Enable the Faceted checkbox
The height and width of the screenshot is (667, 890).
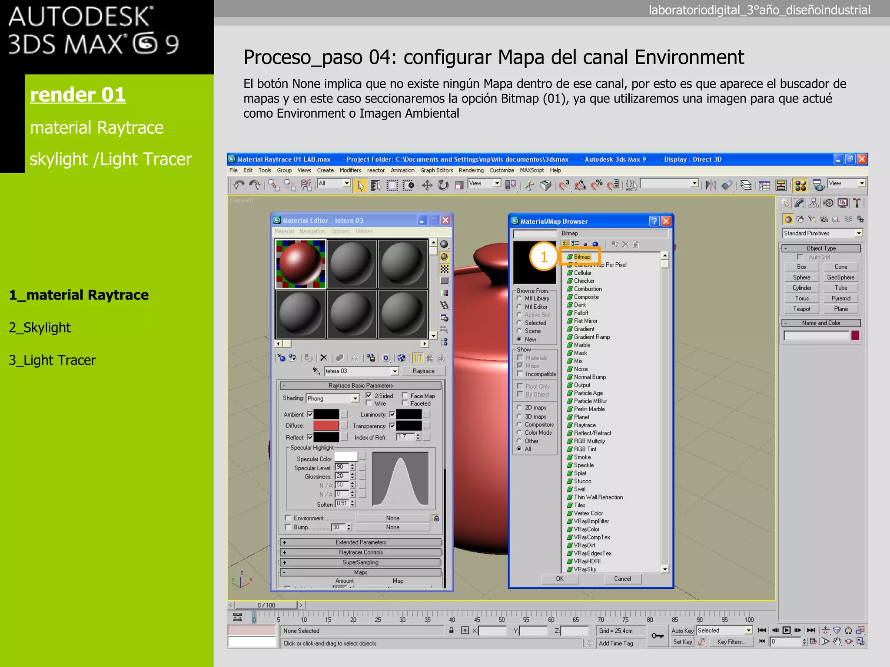tap(405, 403)
